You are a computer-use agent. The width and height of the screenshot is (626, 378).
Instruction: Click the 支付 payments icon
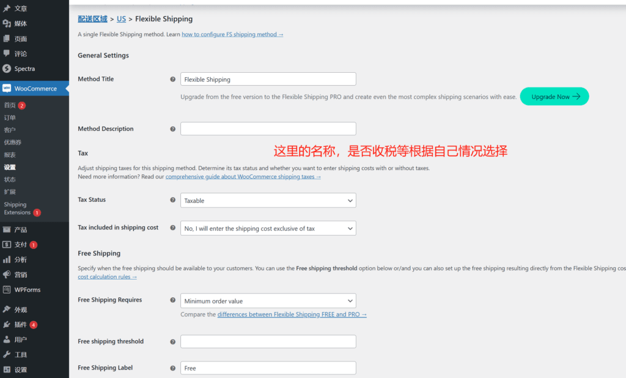[6, 245]
